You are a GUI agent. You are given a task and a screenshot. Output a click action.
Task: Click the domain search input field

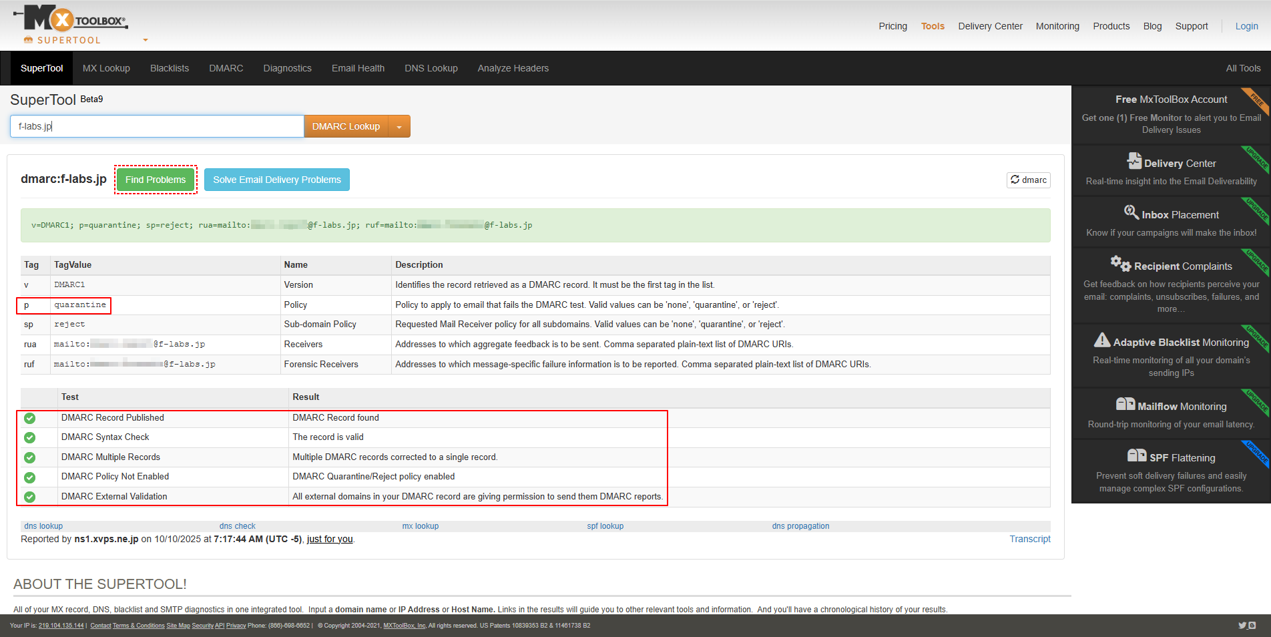pos(157,126)
